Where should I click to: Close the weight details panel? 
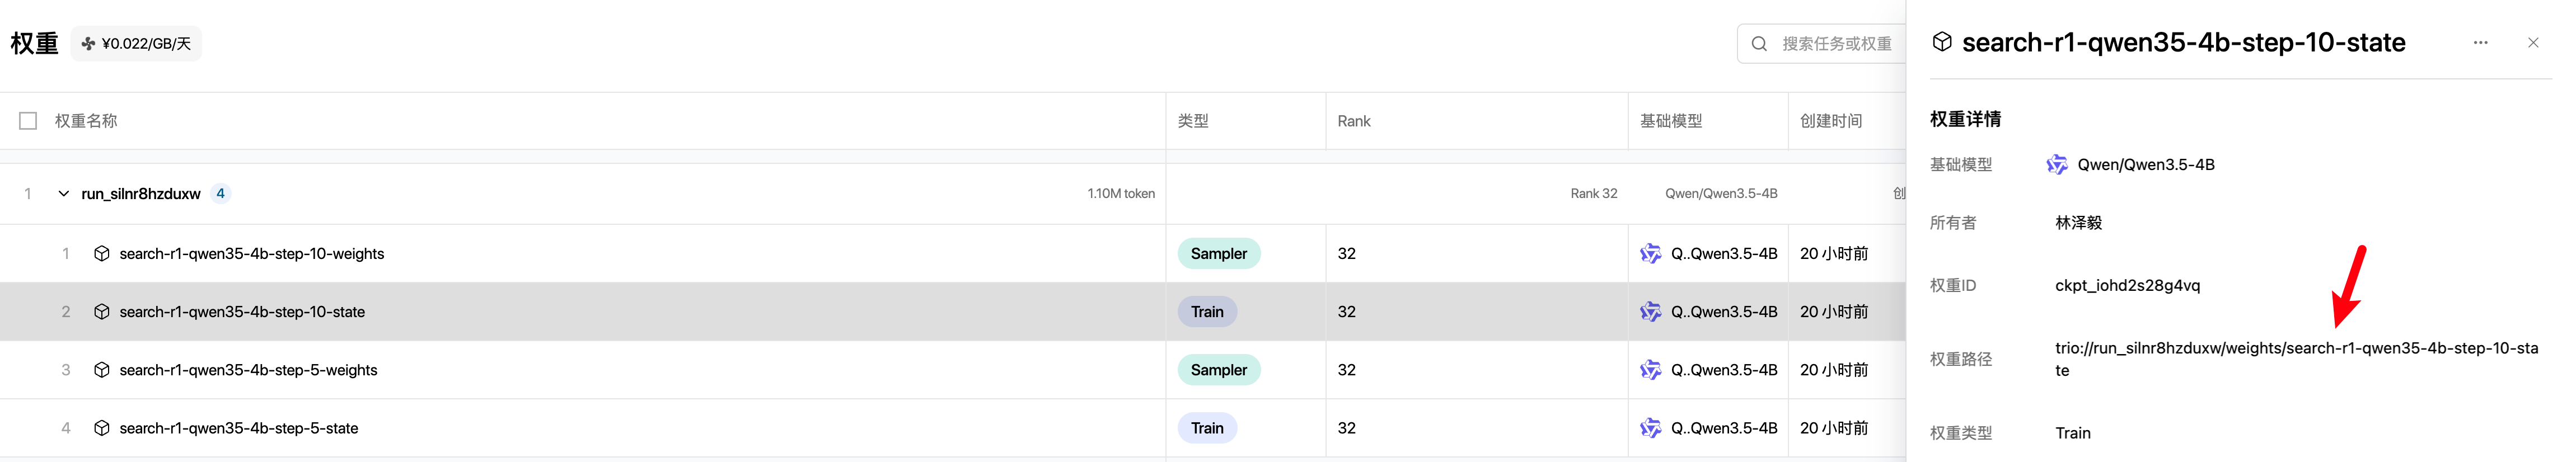(x=2533, y=43)
